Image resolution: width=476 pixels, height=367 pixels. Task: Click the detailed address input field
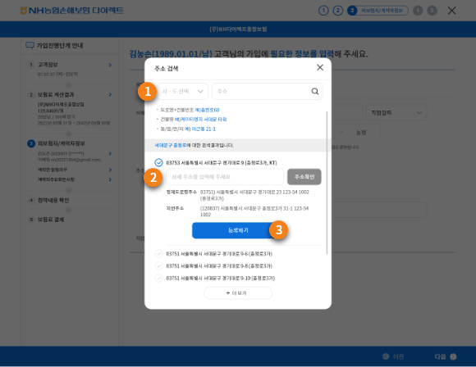point(225,177)
